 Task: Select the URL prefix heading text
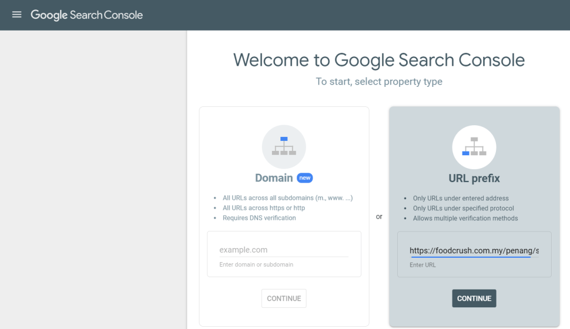[x=474, y=179]
